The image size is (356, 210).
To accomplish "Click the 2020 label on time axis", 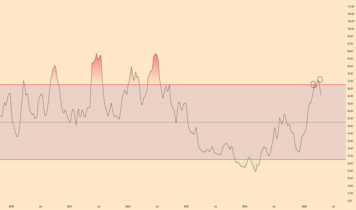I will point(11,207).
